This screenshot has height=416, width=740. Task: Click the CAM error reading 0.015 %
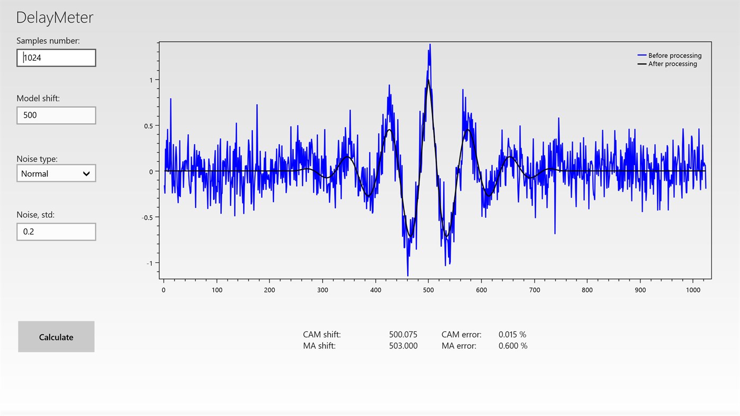pyautogui.click(x=513, y=334)
